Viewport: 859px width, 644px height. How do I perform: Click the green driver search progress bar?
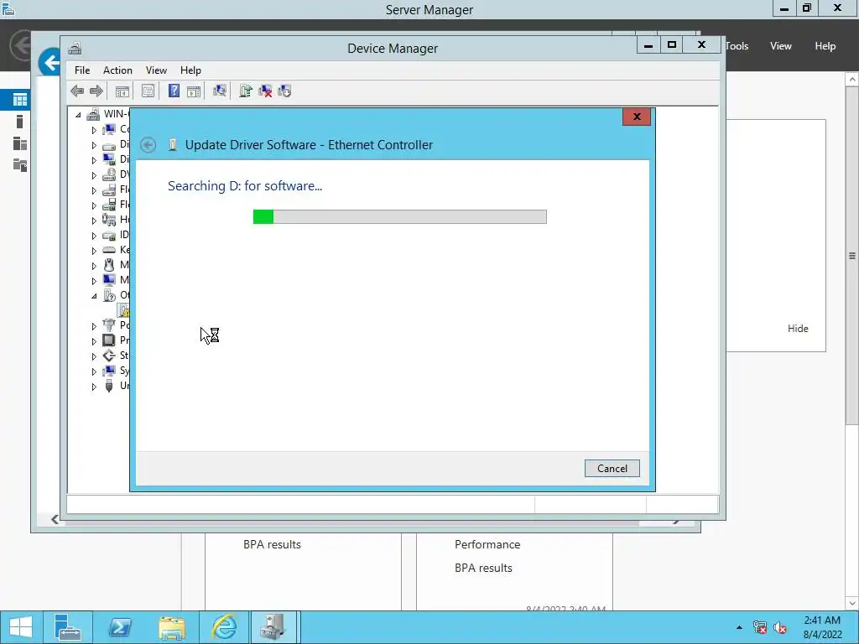(x=400, y=217)
